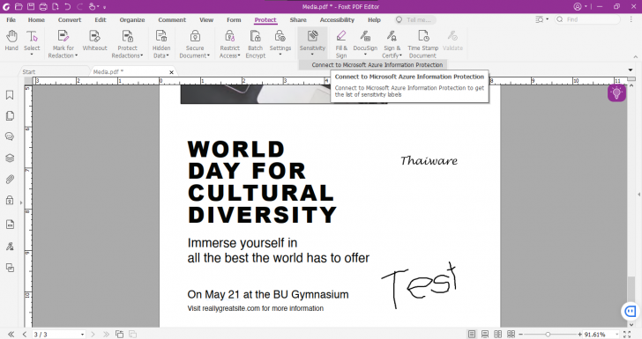Click the zoom slider handle
The height and width of the screenshot is (339, 642).
coord(548,334)
